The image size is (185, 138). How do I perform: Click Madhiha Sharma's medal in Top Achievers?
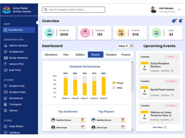point(83,120)
